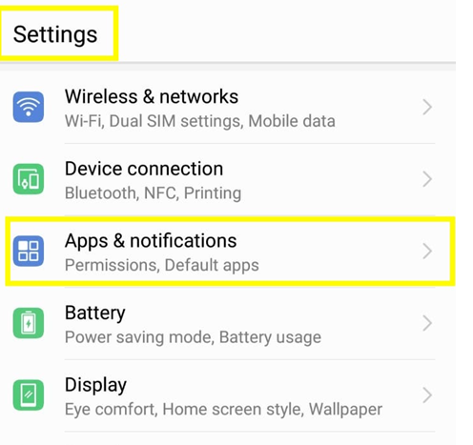Select the Wireless & networks title
The image size is (473, 445).
pos(152,96)
